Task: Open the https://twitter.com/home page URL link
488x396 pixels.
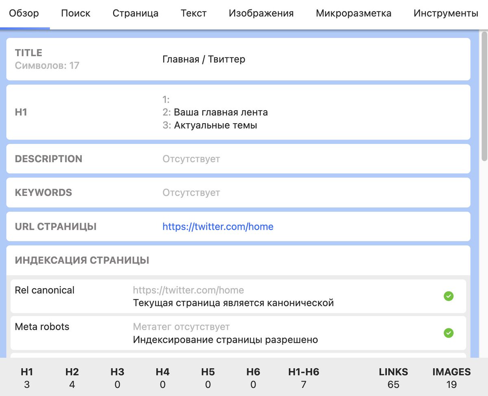Action: [x=218, y=226]
